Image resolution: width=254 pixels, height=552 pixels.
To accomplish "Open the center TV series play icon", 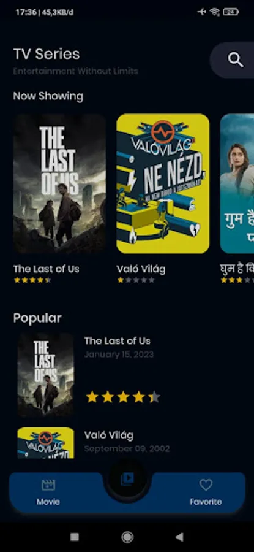I will tap(127, 479).
